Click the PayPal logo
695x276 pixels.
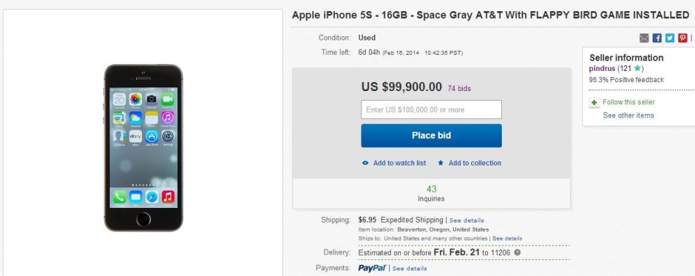(373, 268)
